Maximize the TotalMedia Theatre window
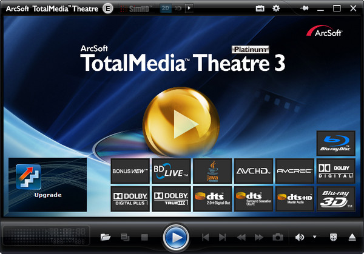 click(337, 8)
